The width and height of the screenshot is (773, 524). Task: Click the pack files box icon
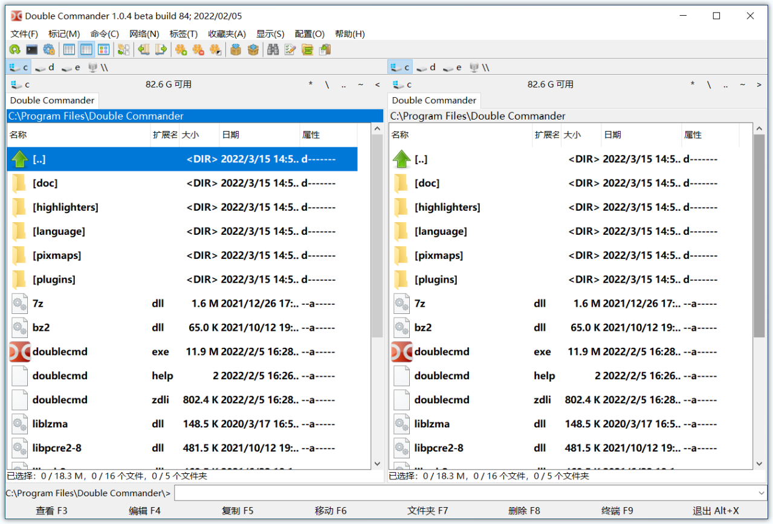tap(236, 50)
